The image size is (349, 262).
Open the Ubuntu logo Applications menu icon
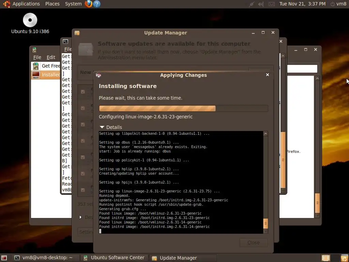6,4
